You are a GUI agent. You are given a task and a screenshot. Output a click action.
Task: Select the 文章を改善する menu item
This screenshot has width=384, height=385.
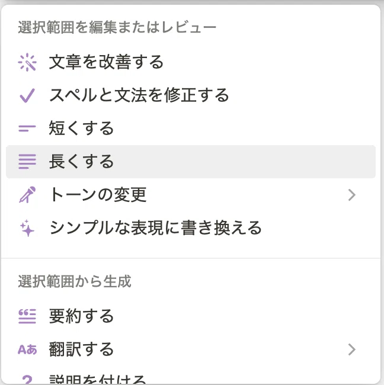pos(191,62)
